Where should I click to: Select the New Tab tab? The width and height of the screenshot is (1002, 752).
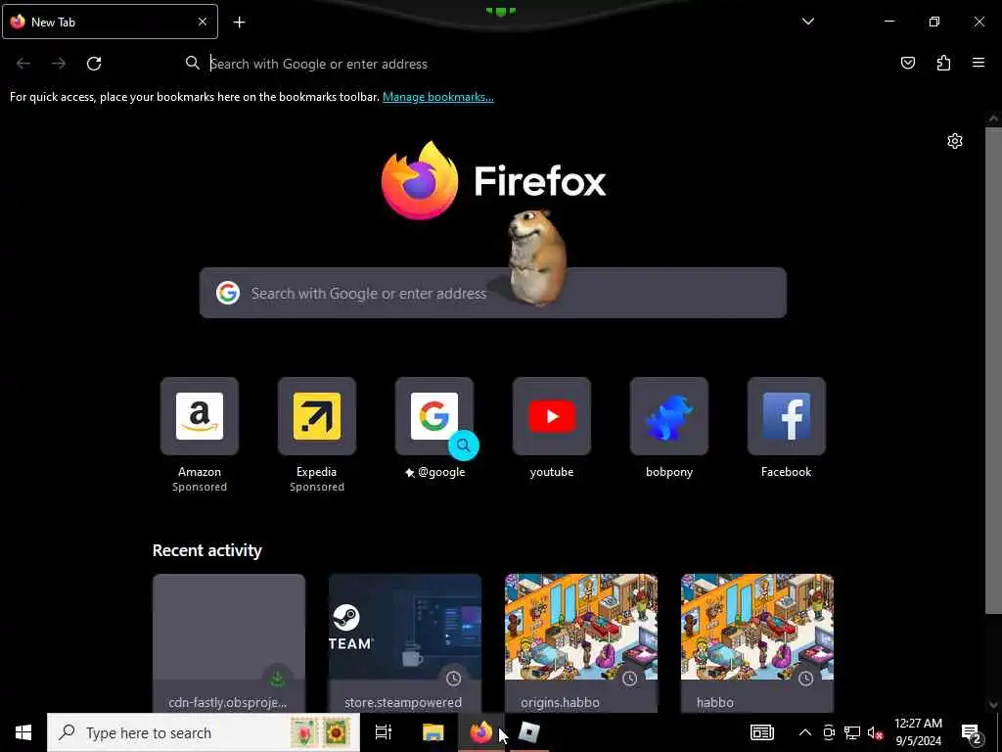point(110,22)
